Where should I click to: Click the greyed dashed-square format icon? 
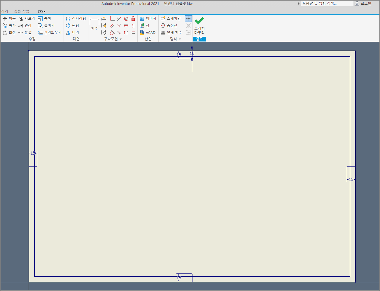pos(188,33)
